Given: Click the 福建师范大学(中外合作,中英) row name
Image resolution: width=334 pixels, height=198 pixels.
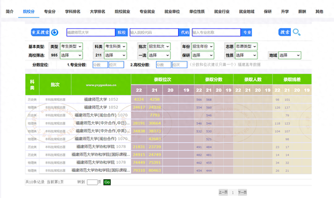Looking at the screenshot, I should coord(103,131).
